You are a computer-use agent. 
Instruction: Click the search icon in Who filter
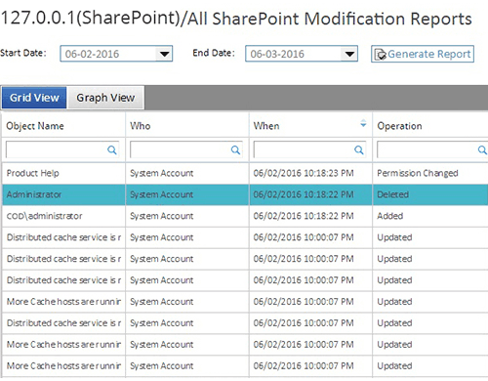(x=235, y=149)
